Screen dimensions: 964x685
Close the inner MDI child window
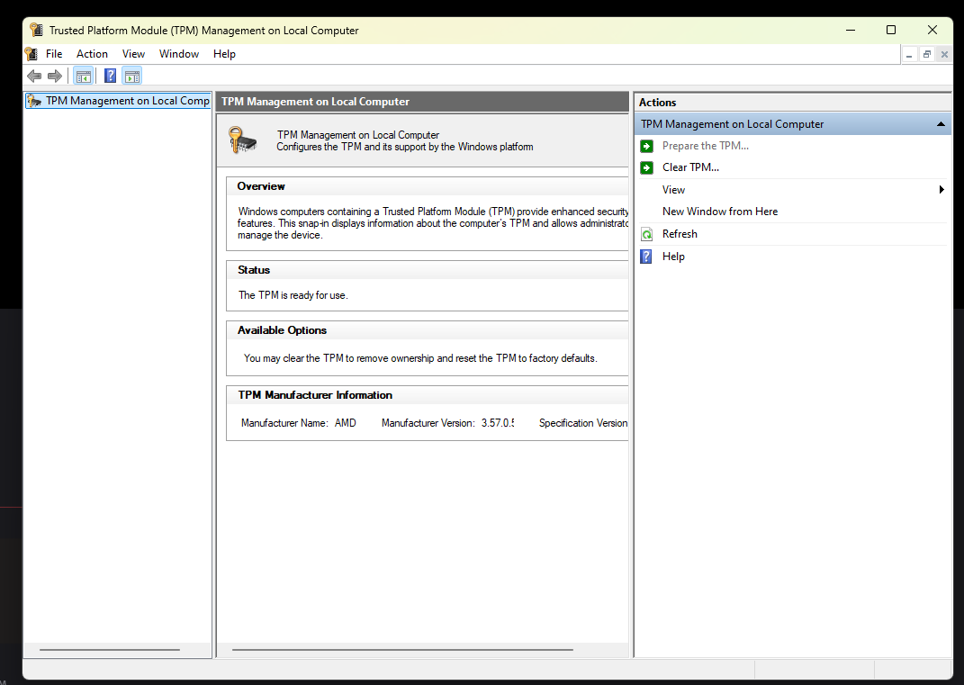coord(944,55)
